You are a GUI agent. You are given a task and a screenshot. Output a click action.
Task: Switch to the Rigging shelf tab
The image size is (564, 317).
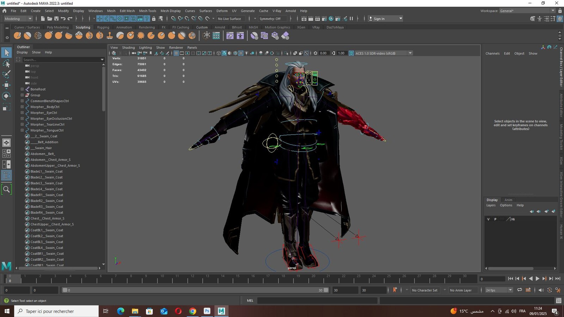point(103,27)
